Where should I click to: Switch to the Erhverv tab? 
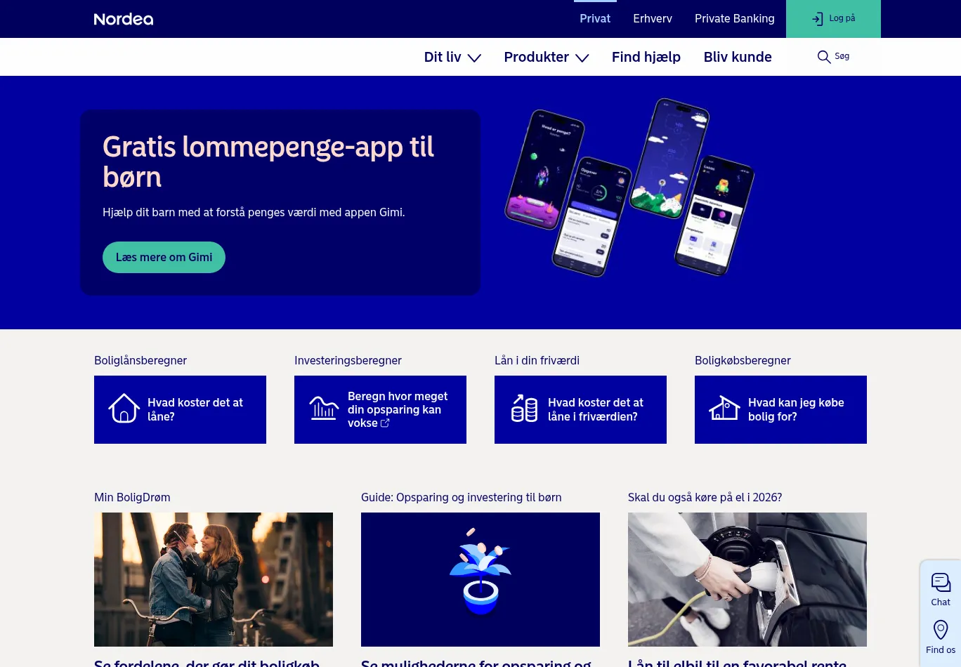point(653,19)
